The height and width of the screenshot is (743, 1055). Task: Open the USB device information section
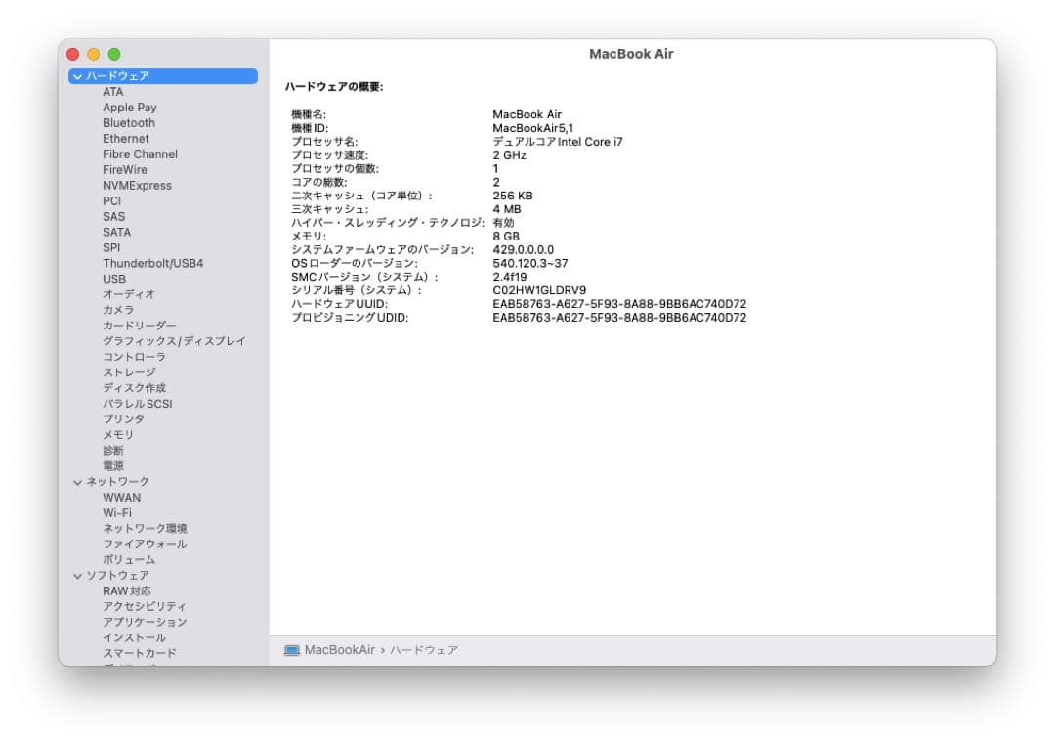[113, 278]
